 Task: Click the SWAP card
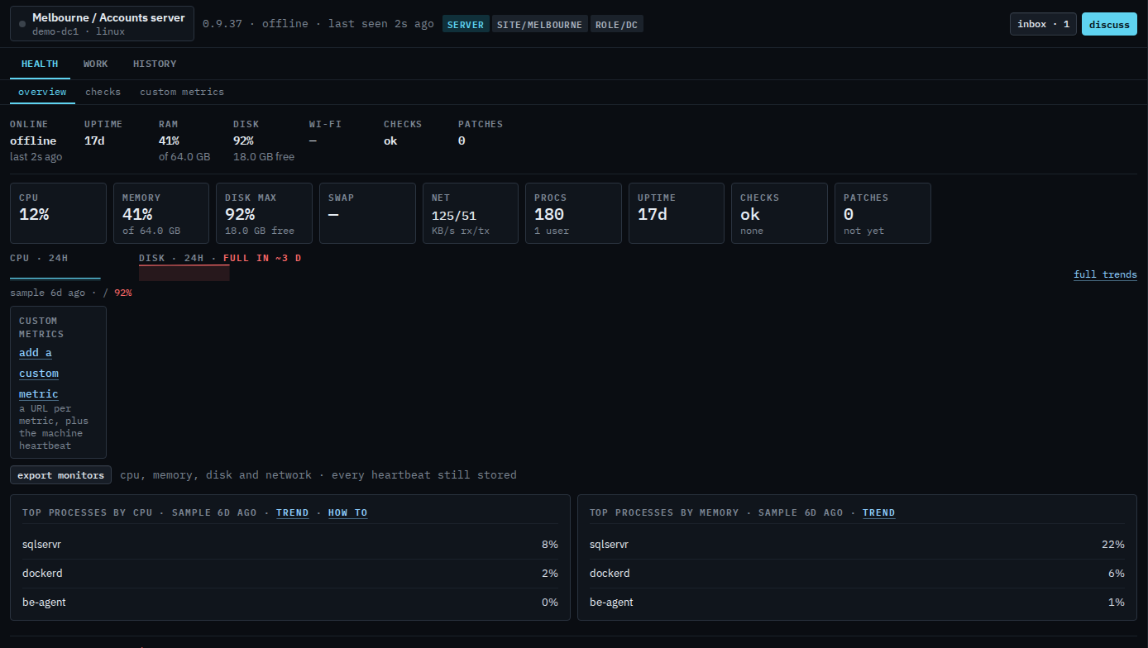click(367, 213)
